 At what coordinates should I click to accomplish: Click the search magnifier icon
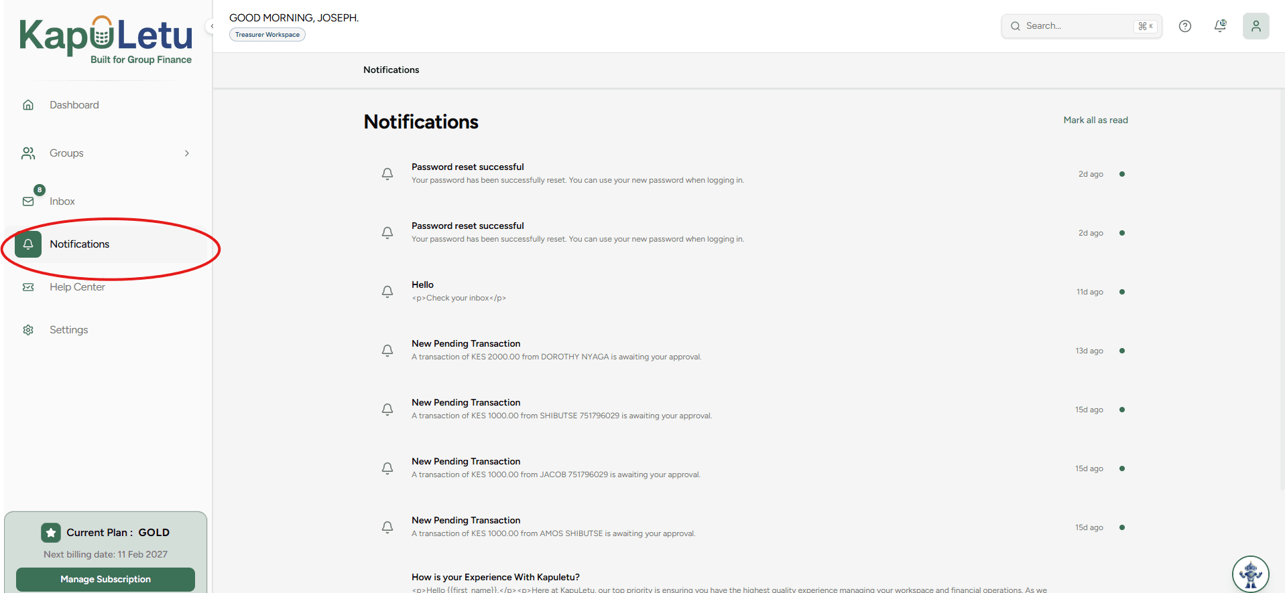[x=1016, y=26]
